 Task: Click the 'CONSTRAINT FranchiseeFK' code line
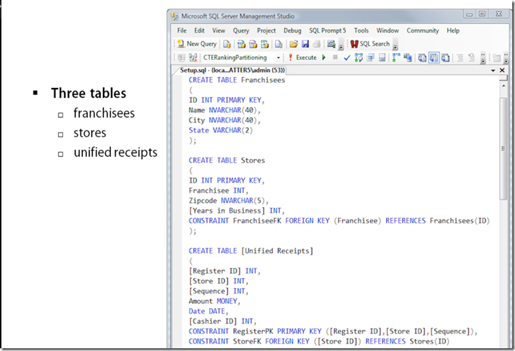click(339, 221)
